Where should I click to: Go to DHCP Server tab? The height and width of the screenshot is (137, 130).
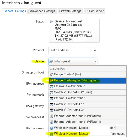[x=95, y=11]
